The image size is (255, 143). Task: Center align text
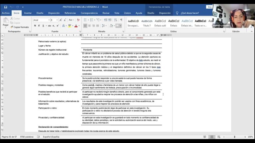coord(89,25)
